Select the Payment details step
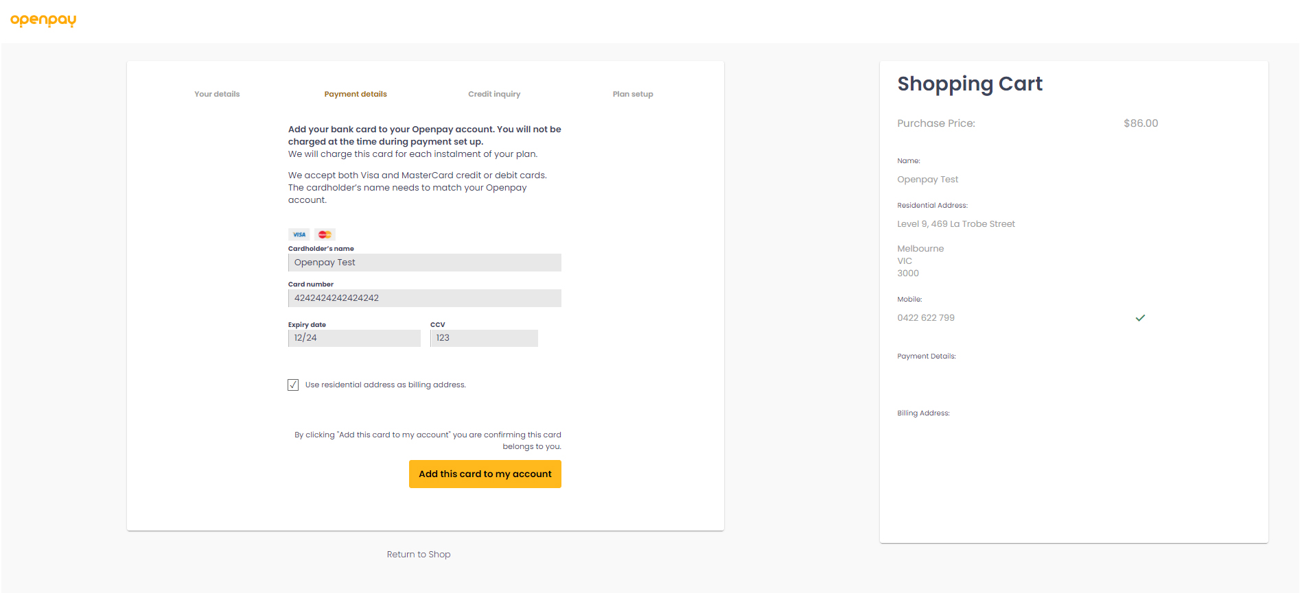The width and height of the screenshot is (1302, 593). pos(356,95)
